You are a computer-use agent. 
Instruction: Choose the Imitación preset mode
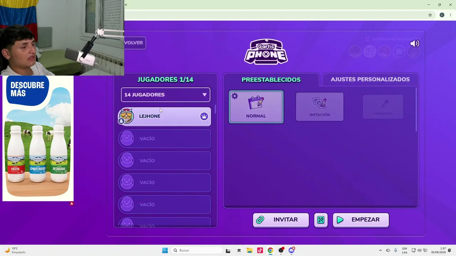320,107
